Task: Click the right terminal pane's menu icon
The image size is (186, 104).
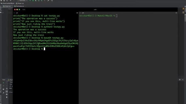Action: coord(176,13)
